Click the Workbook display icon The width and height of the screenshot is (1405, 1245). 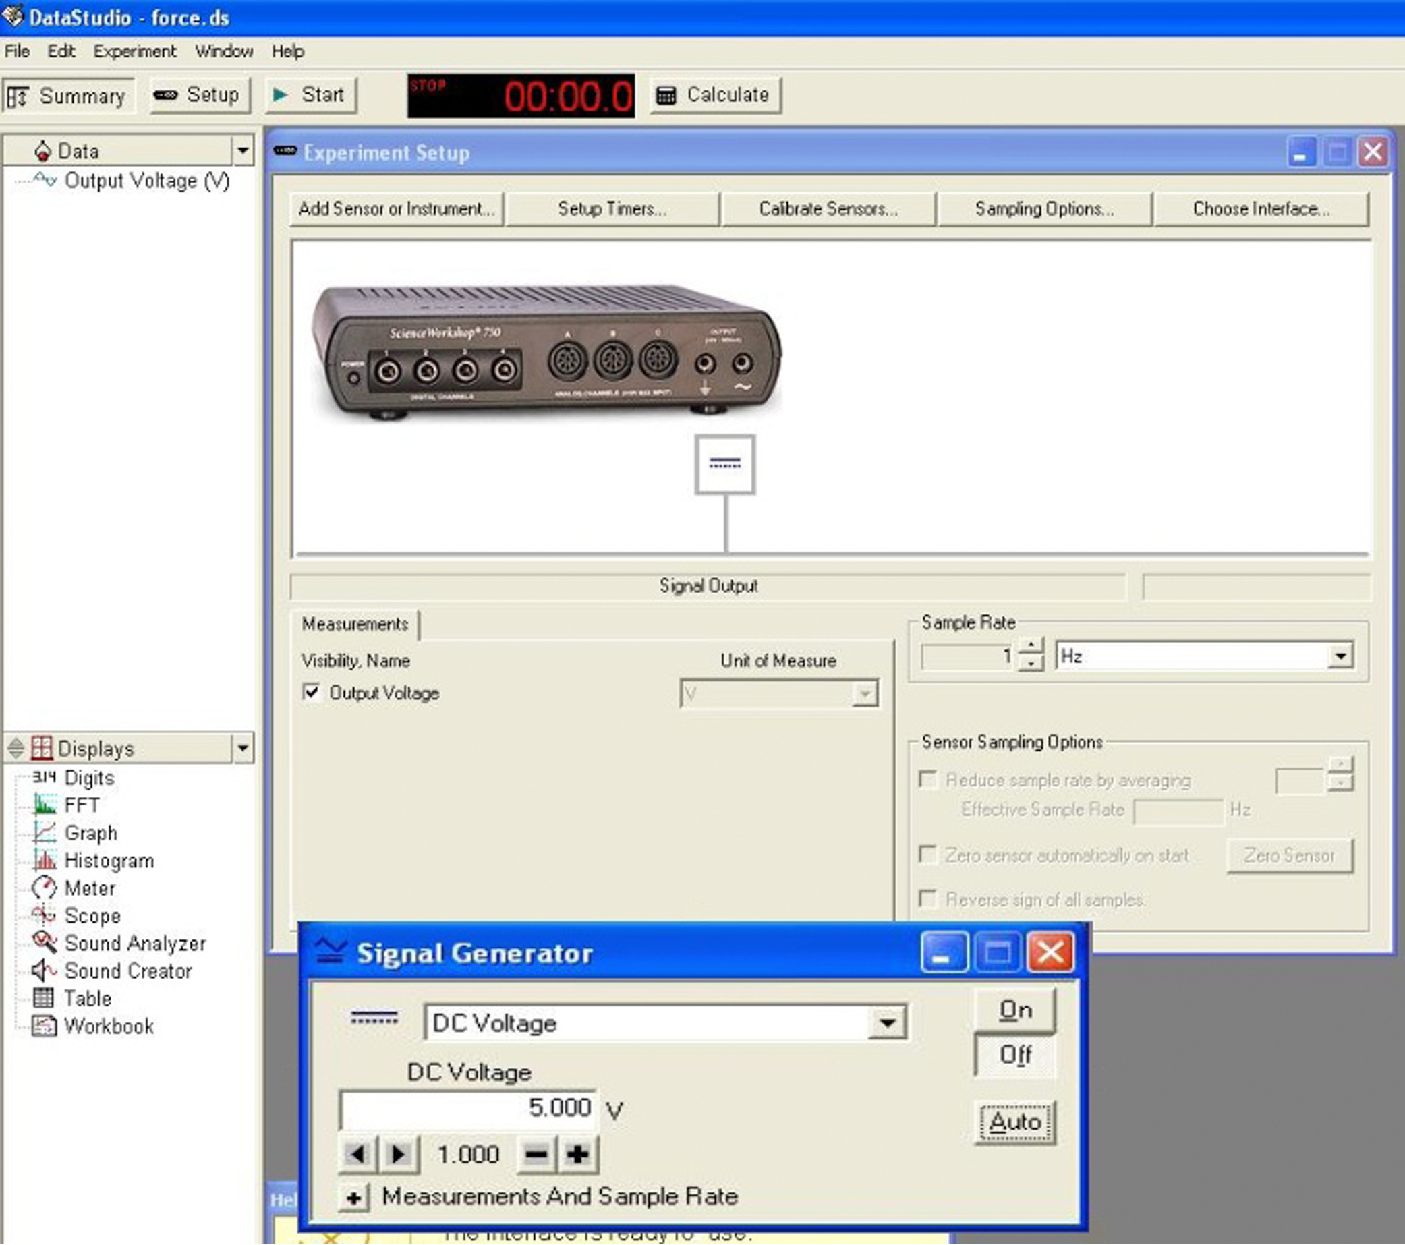(44, 1026)
